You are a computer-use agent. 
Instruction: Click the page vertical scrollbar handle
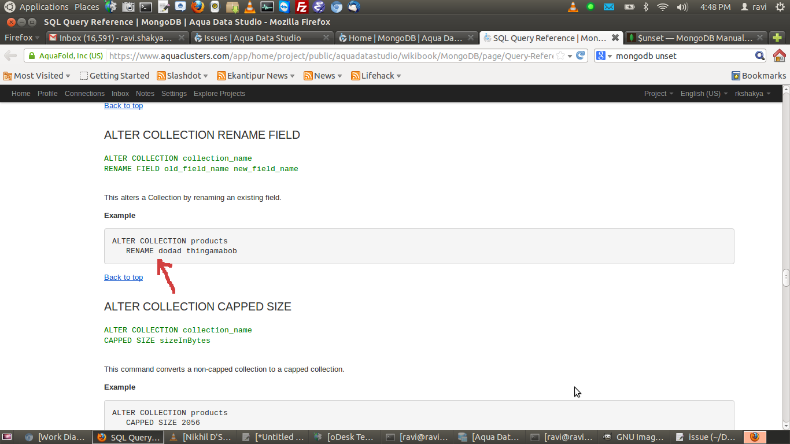(x=786, y=278)
